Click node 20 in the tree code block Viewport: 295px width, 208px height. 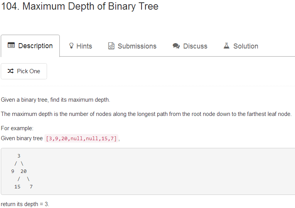[24, 171]
